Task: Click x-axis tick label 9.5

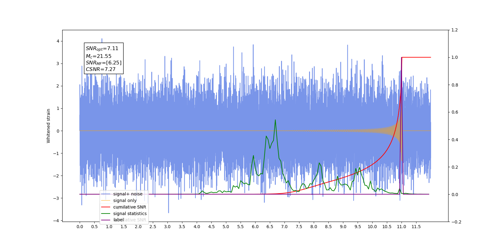Action: (x=358, y=227)
